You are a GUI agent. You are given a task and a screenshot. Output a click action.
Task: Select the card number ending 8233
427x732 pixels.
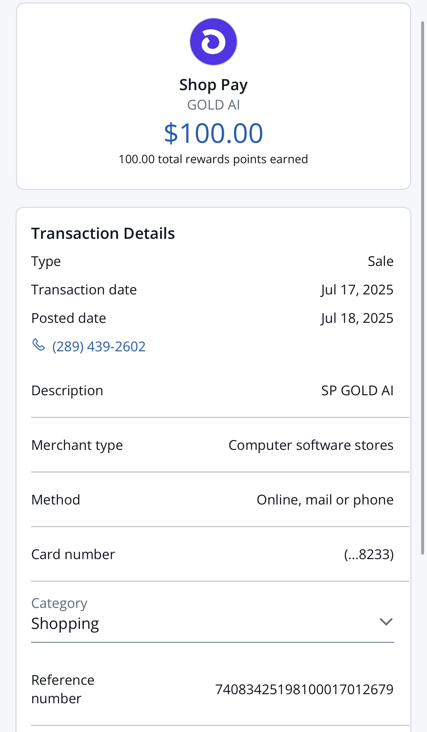pyautogui.click(x=368, y=554)
